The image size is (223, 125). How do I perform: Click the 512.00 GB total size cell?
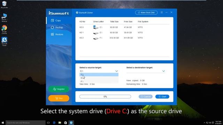(114, 38)
